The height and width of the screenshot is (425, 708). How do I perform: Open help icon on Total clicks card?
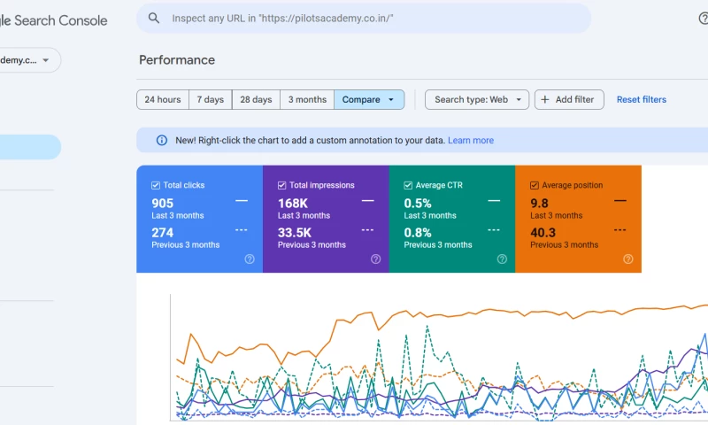250,259
